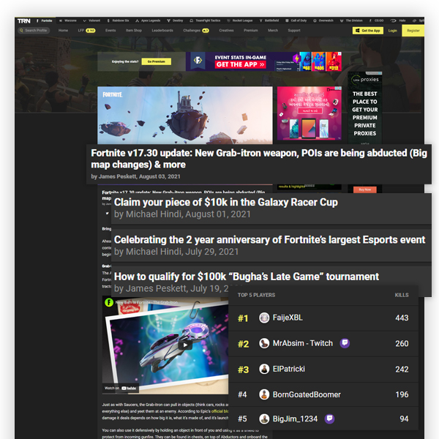The width and height of the screenshot is (439, 439).
Task: Open the Events menu item
Action: (x=110, y=31)
